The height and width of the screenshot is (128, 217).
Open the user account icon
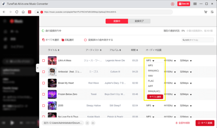coord(172,4)
